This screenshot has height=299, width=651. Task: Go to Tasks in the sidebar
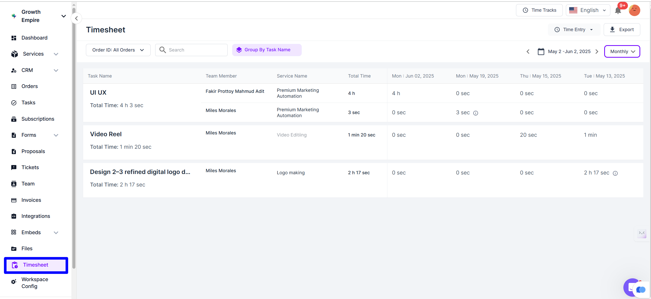coord(28,103)
